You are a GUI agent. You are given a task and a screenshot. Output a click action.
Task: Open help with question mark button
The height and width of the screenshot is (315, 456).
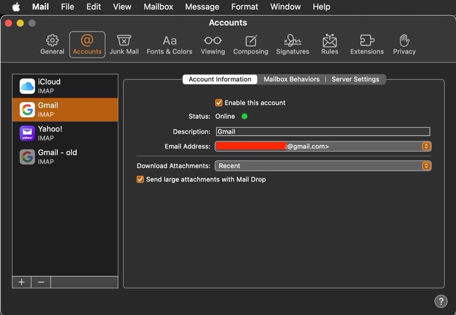coord(441,301)
